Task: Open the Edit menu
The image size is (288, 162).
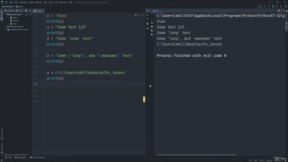Action: click(x=11, y=2)
